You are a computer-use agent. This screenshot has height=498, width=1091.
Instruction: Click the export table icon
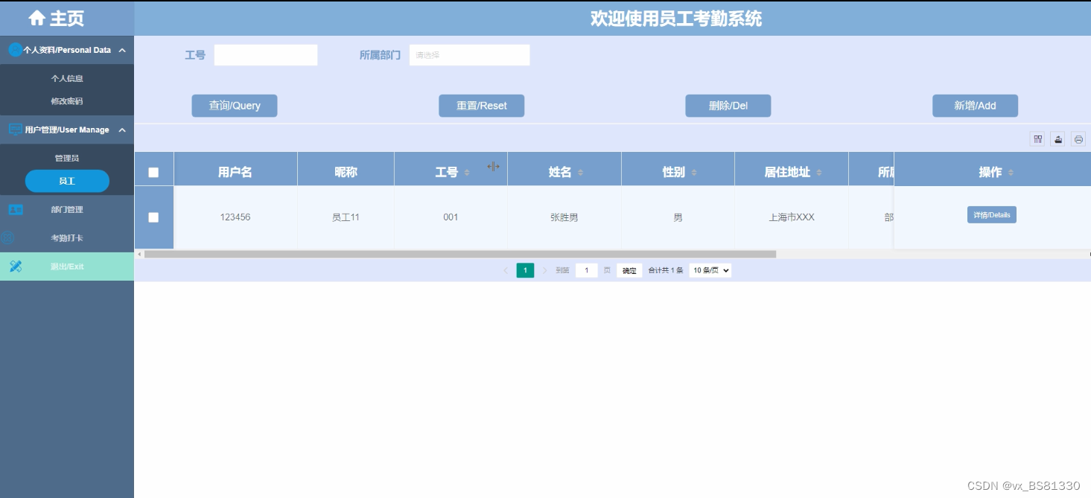pyautogui.click(x=1058, y=139)
